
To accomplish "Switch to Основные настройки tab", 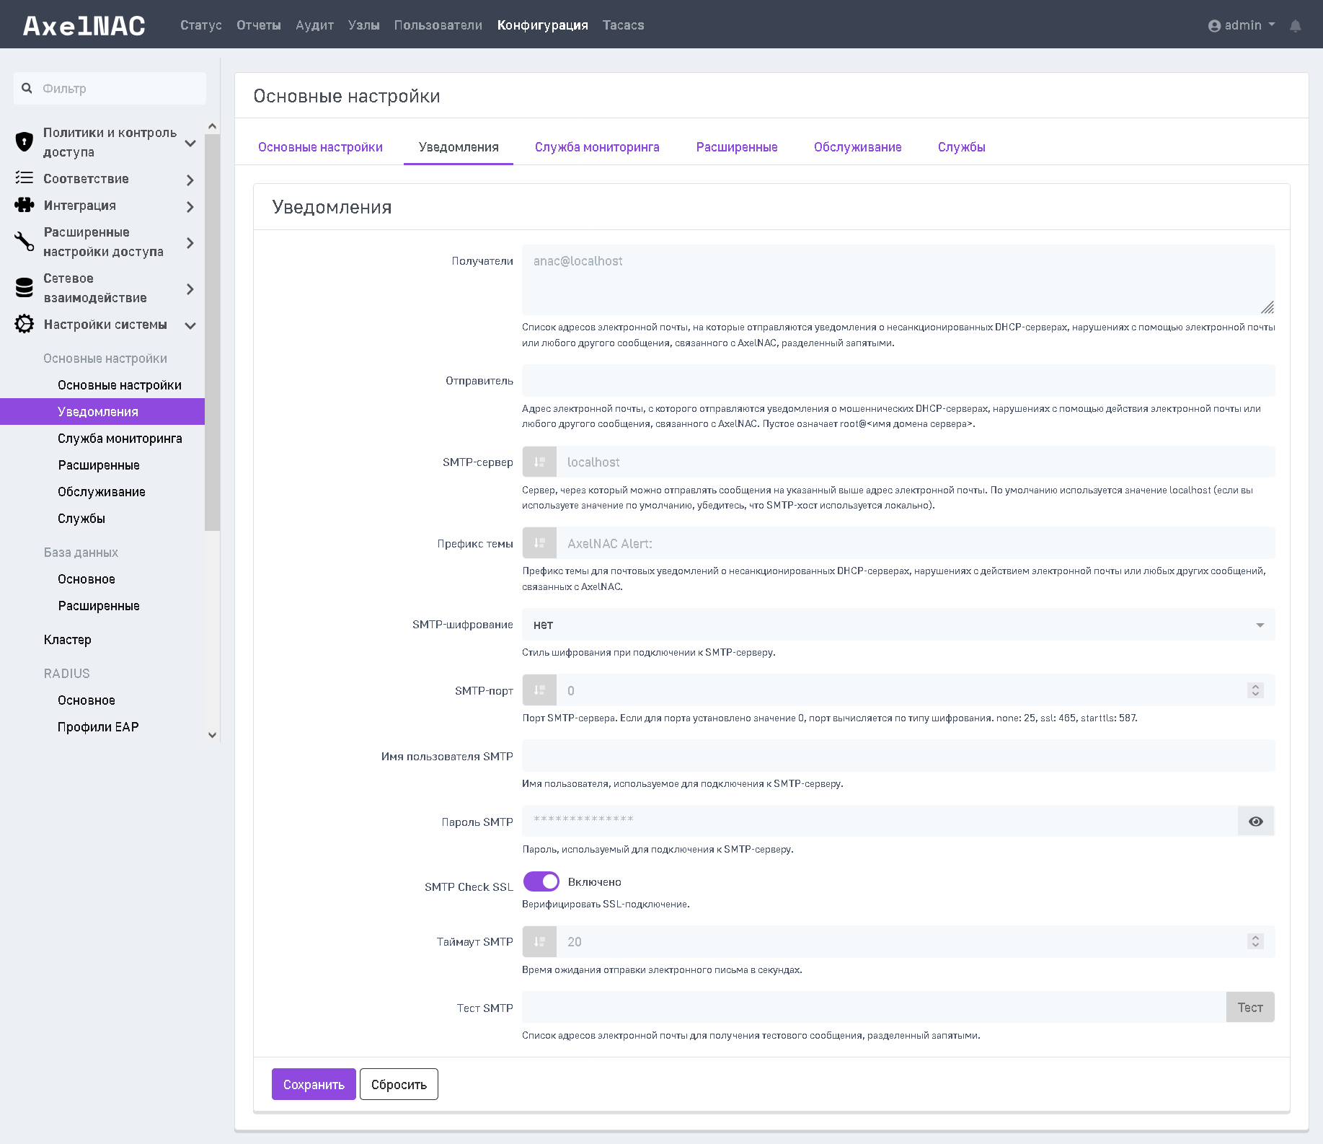I will [x=320, y=147].
